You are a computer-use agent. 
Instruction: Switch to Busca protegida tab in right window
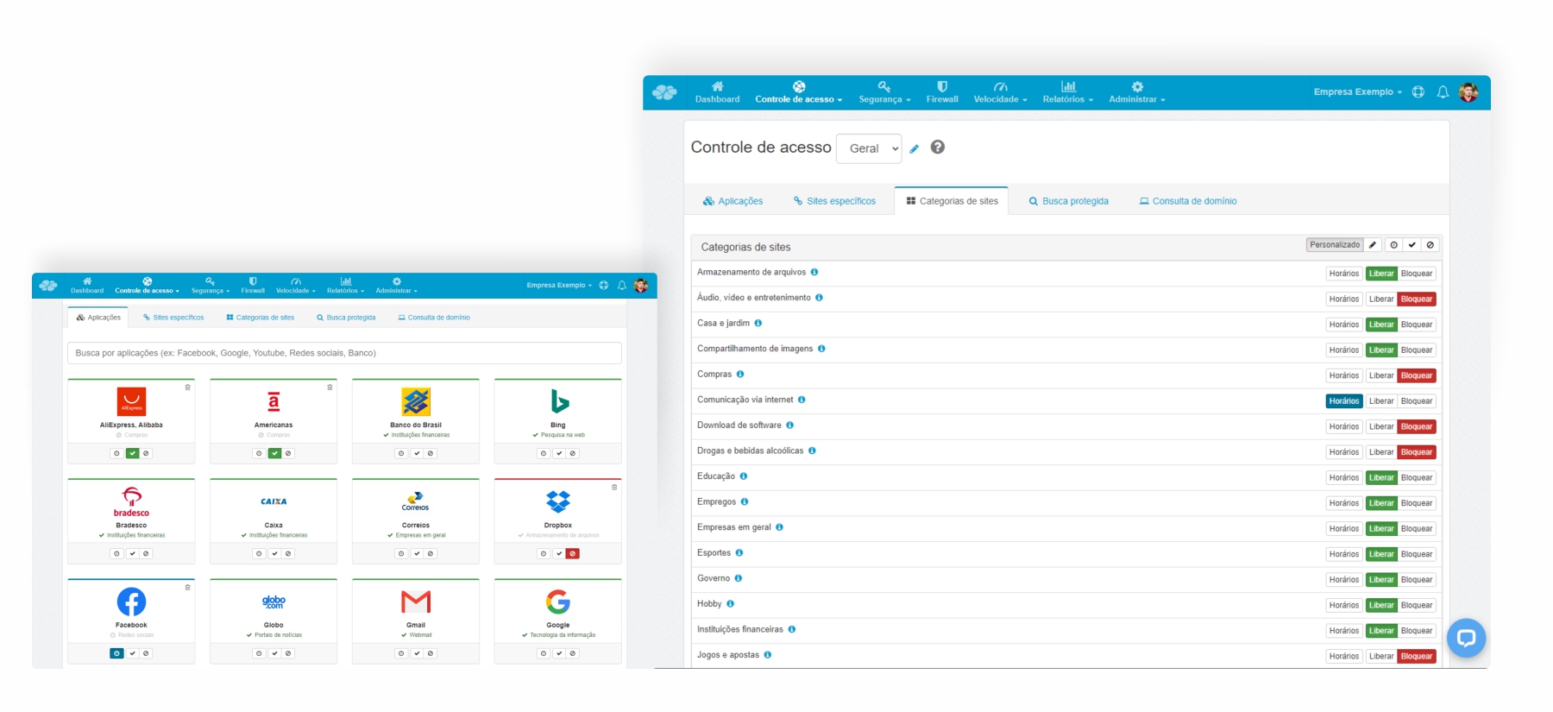pyautogui.click(x=1068, y=201)
